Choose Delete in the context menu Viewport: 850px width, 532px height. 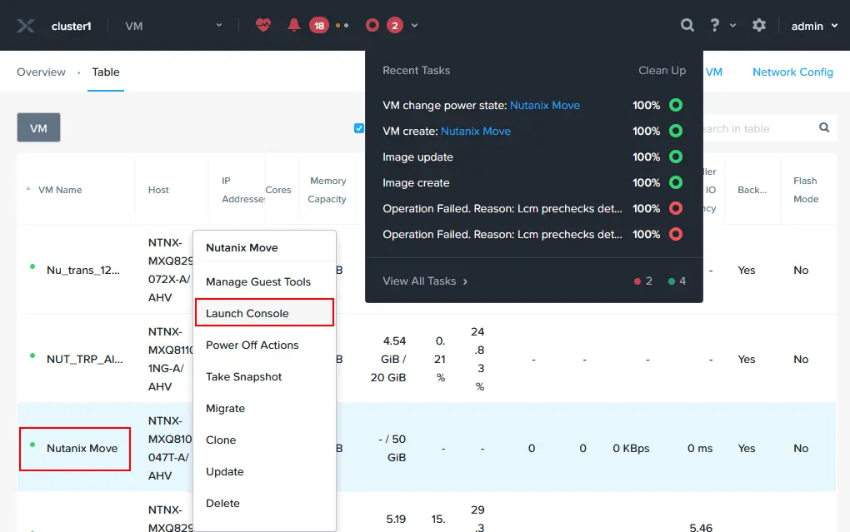[x=222, y=504]
